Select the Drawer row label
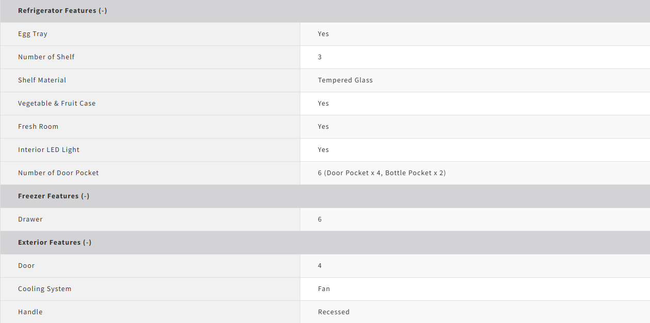Image resolution: width=650 pixels, height=323 pixels. (30, 219)
